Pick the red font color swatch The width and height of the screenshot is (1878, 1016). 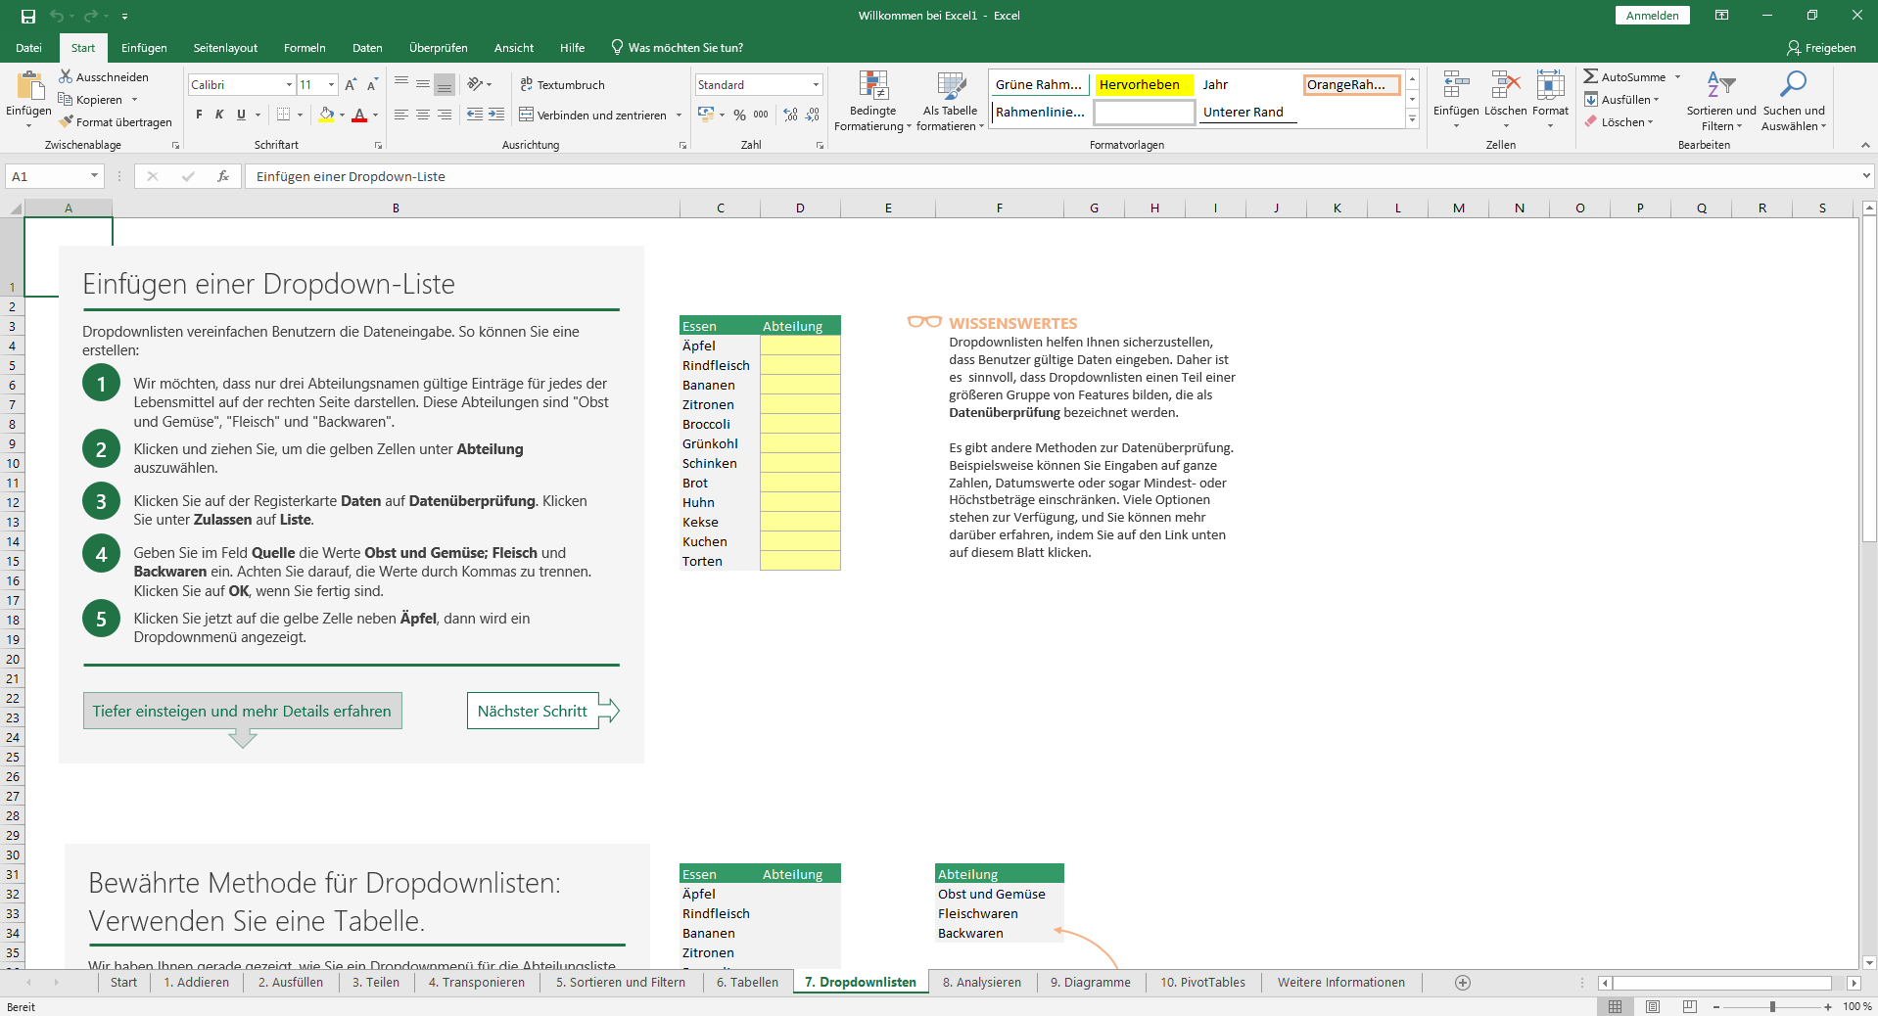coord(360,115)
